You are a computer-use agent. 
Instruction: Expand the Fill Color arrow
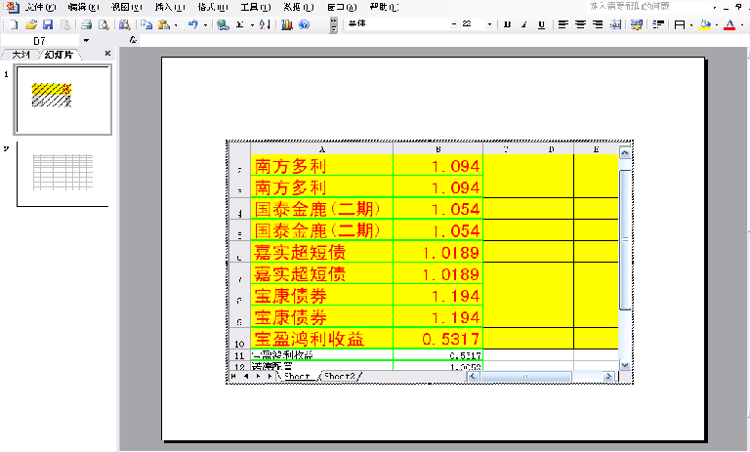pos(716,24)
